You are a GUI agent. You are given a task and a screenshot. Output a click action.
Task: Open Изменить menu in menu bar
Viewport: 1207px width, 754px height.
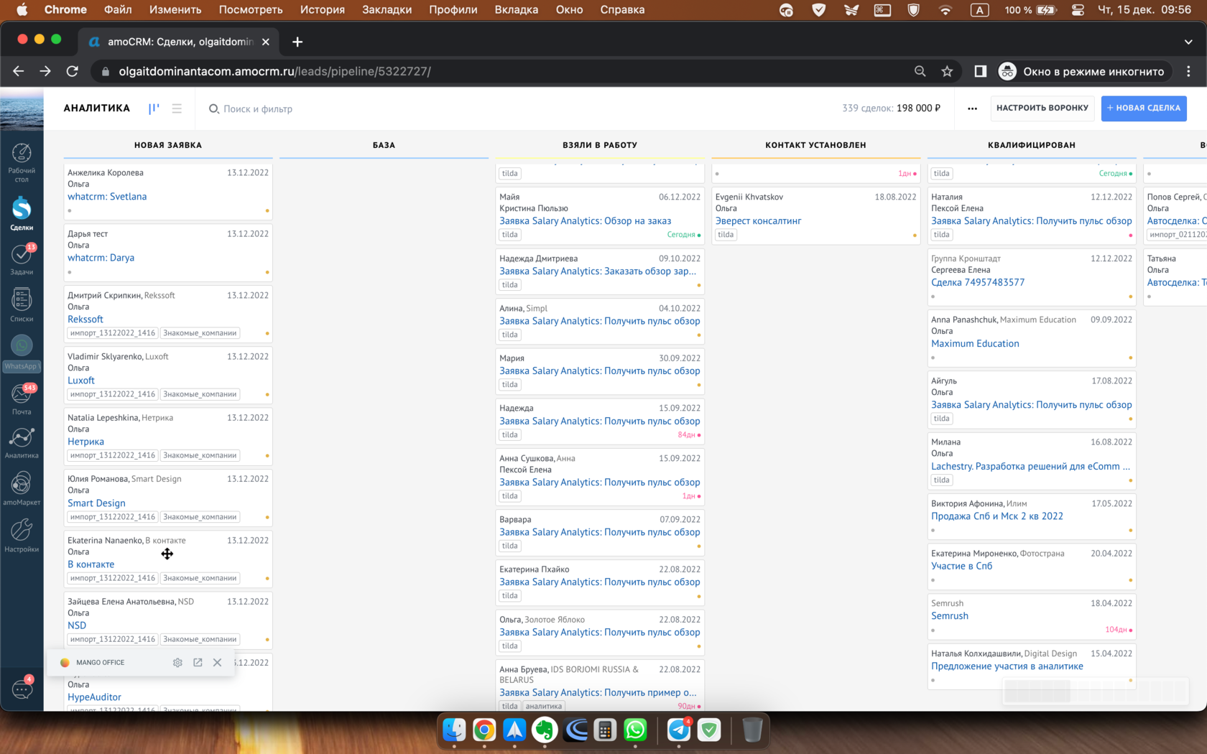[x=175, y=10]
